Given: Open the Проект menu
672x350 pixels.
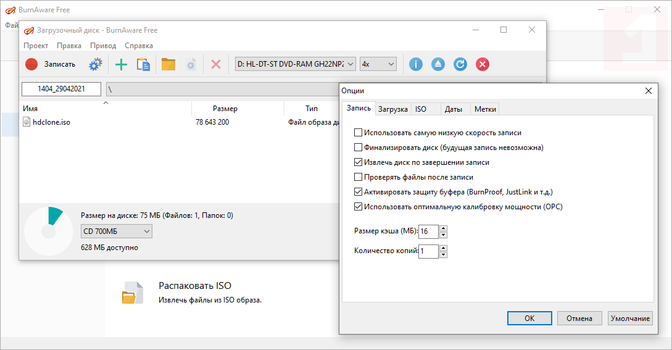Looking at the screenshot, I should point(36,46).
